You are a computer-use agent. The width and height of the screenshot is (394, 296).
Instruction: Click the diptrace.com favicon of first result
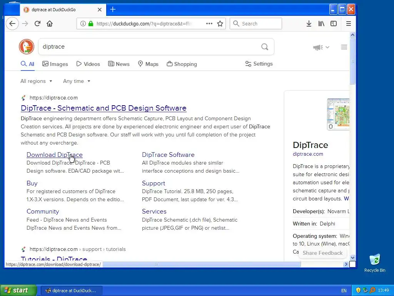click(23, 98)
